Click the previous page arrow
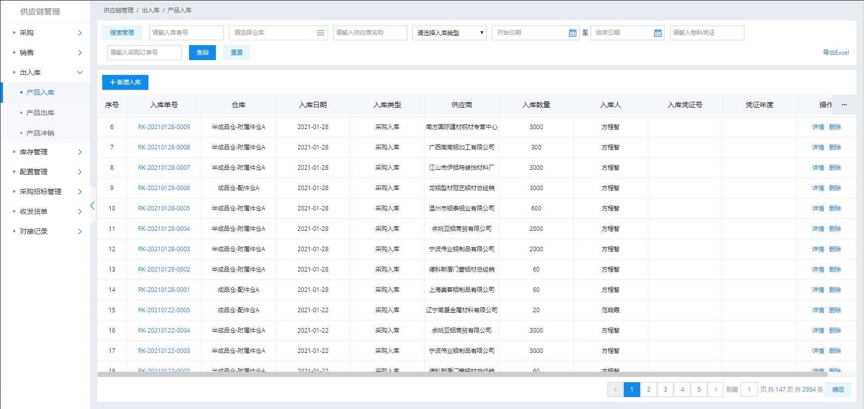Image resolution: width=864 pixels, height=409 pixels. coord(615,390)
